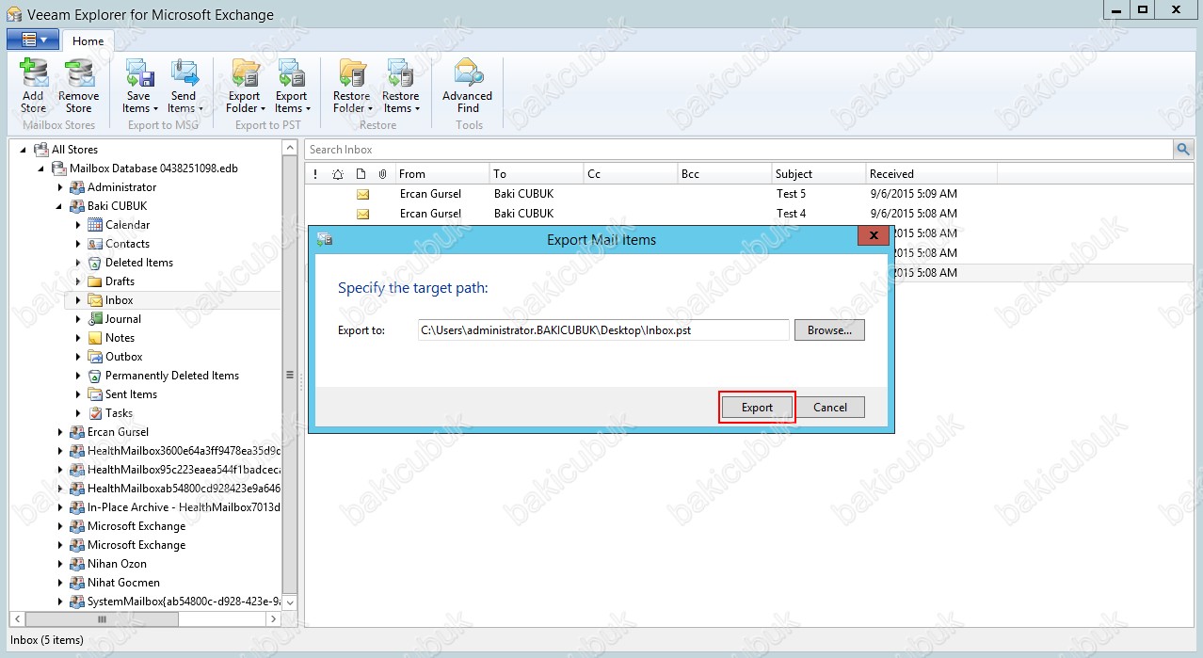Click the Export Folder ribbon button
Image resolution: width=1203 pixels, height=658 pixels.
click(245, 87)
